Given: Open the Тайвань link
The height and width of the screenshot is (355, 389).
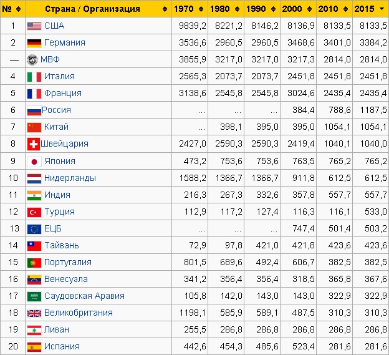Looking at the screenshot, I should pyautogui.click(x=62, y=245).
